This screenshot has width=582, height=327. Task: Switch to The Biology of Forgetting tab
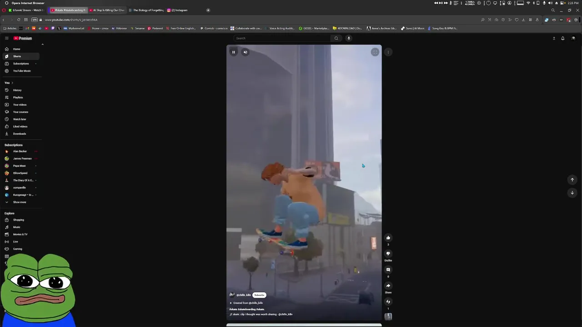146,10
